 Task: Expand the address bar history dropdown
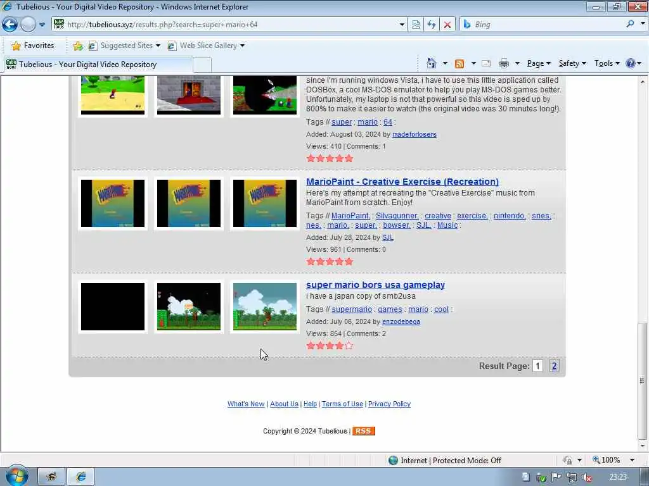point(401,25)
